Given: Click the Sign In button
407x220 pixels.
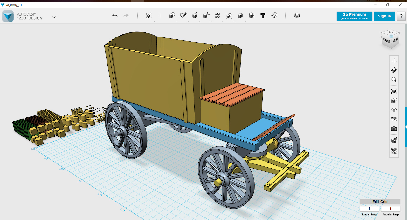Looking at the screenshot, I should (x=384, y=16).
